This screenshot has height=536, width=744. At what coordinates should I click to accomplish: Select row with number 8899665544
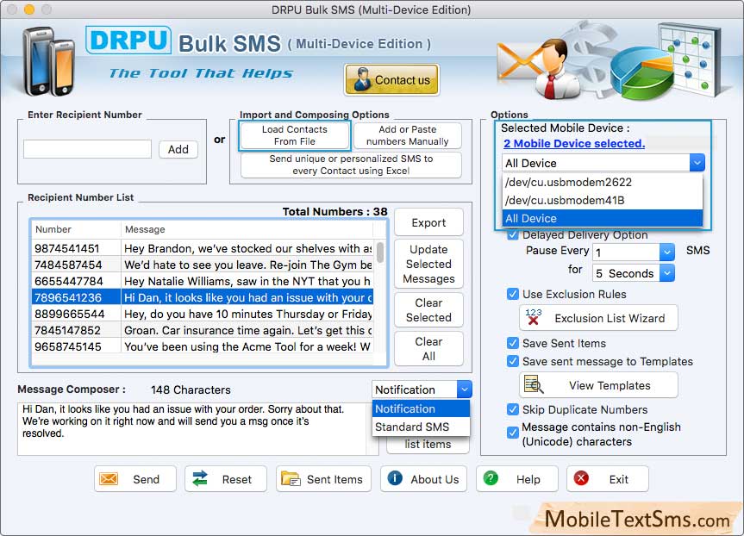(203, 314)
